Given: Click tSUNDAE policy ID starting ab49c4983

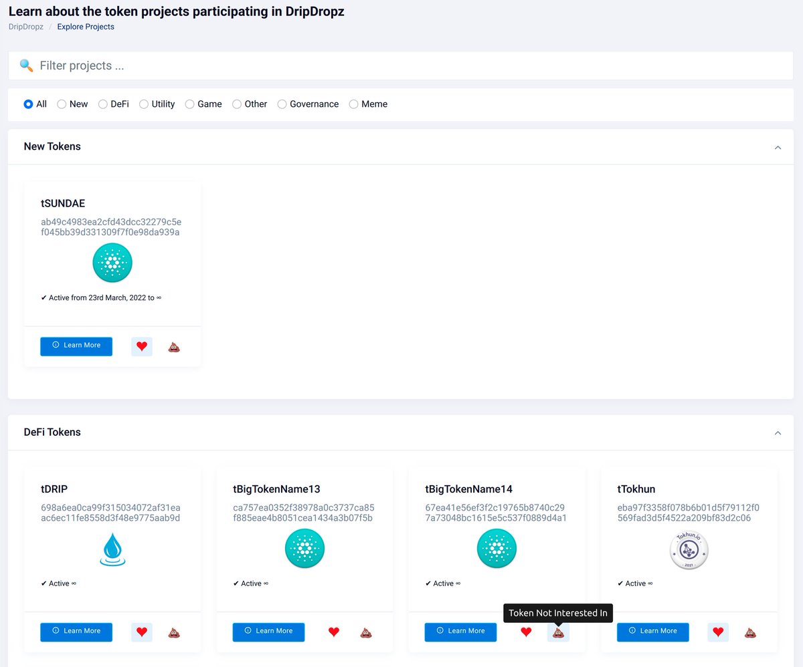Looking at the screenshot, I should 111,227.
